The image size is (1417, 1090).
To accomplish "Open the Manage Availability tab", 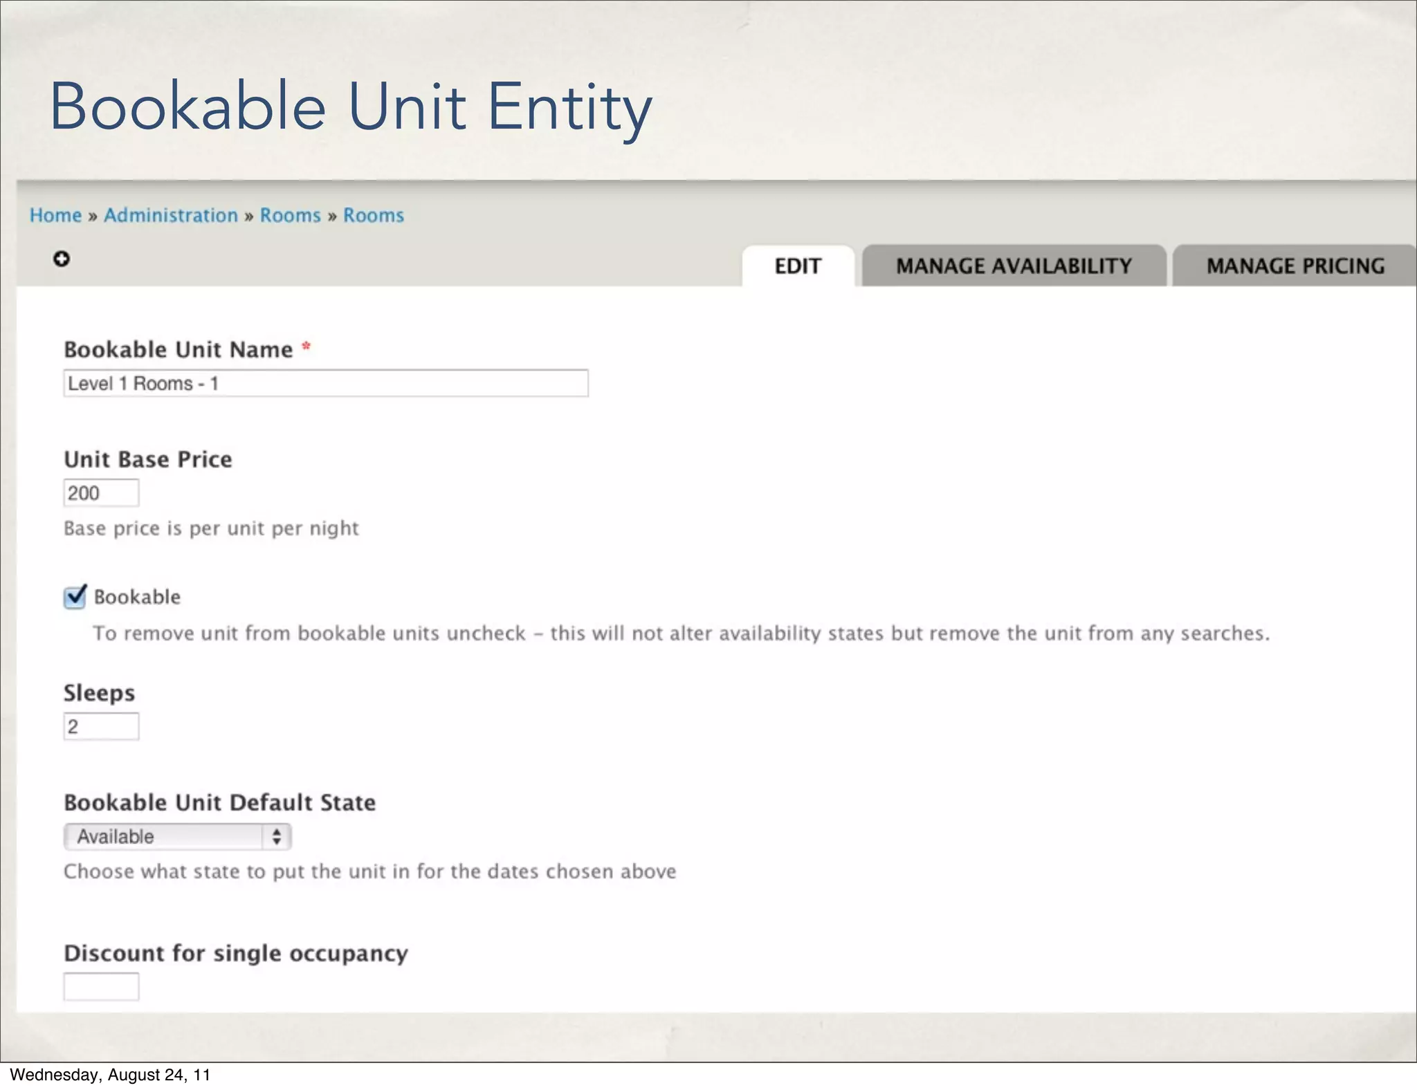I will 1014,266.
